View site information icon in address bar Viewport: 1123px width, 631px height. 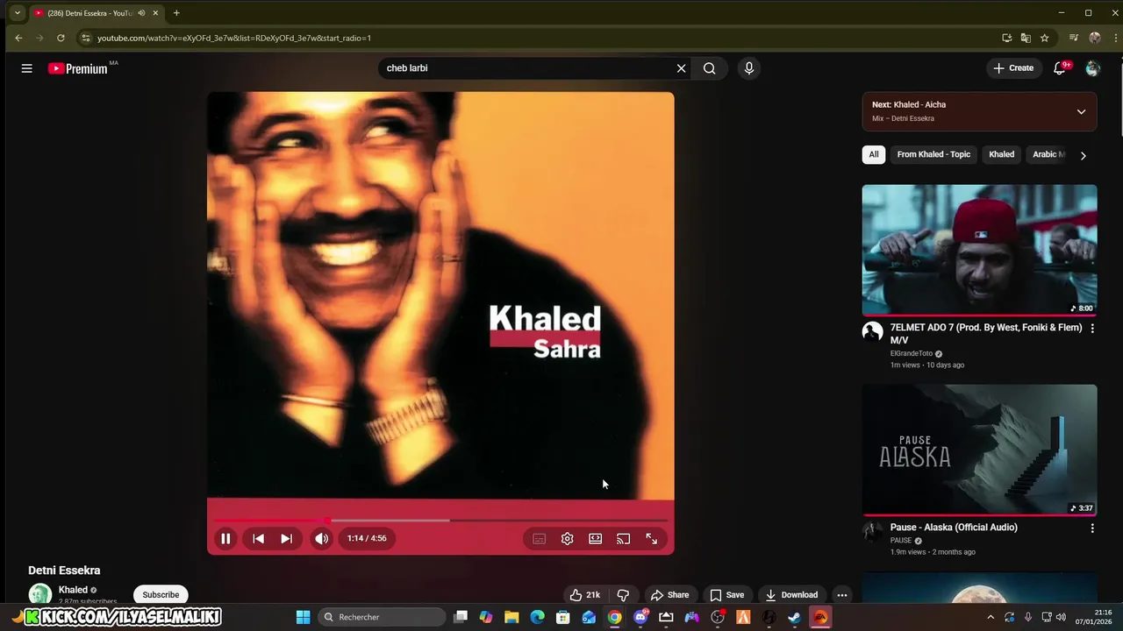click(x=85, y=38)
